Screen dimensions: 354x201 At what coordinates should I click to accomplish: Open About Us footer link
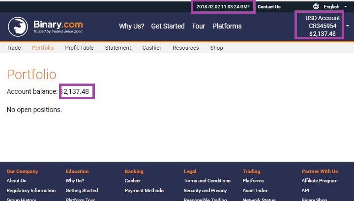coord(17,181)
